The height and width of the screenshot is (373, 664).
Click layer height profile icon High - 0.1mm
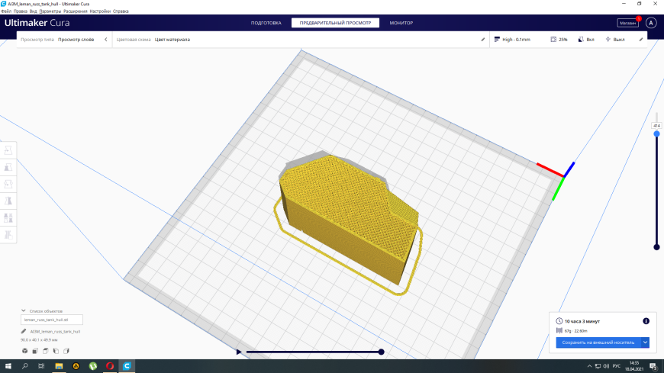(497, 40)
